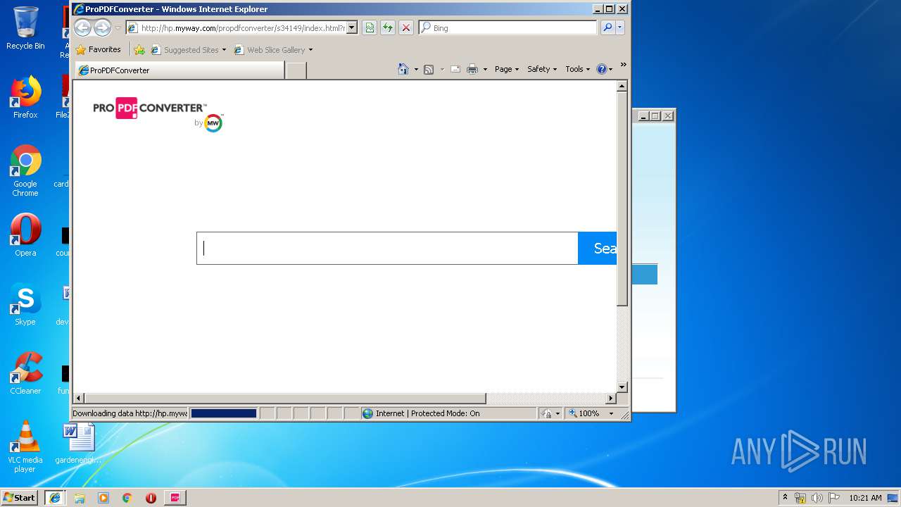901x507 pixels.
Task: Select the CCleaner desktop shortcut
Action: tap(25, 374)
